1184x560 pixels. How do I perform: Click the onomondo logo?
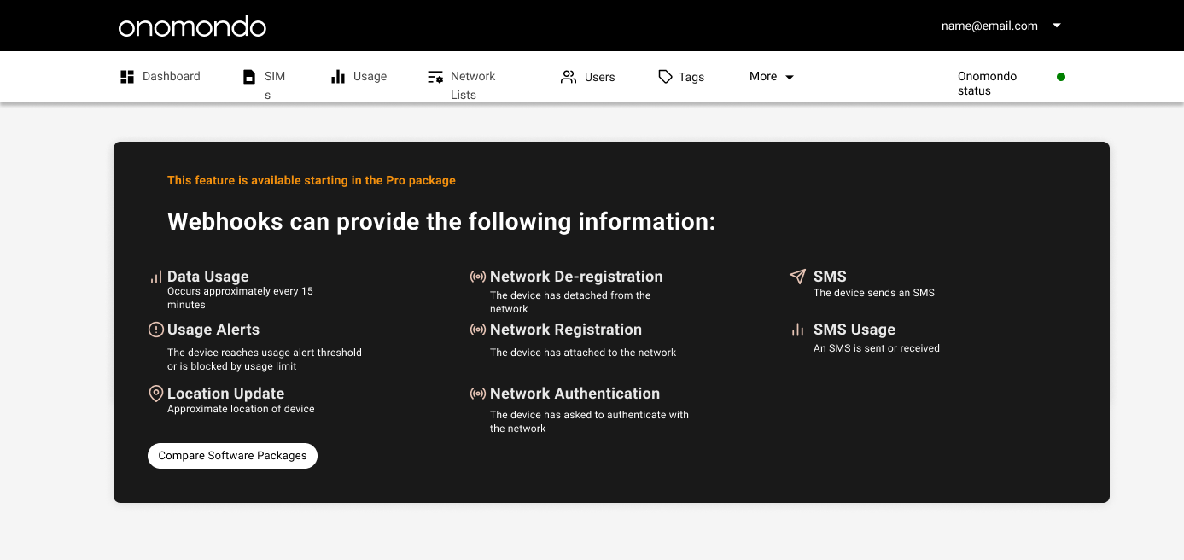[x=192, y=26]
